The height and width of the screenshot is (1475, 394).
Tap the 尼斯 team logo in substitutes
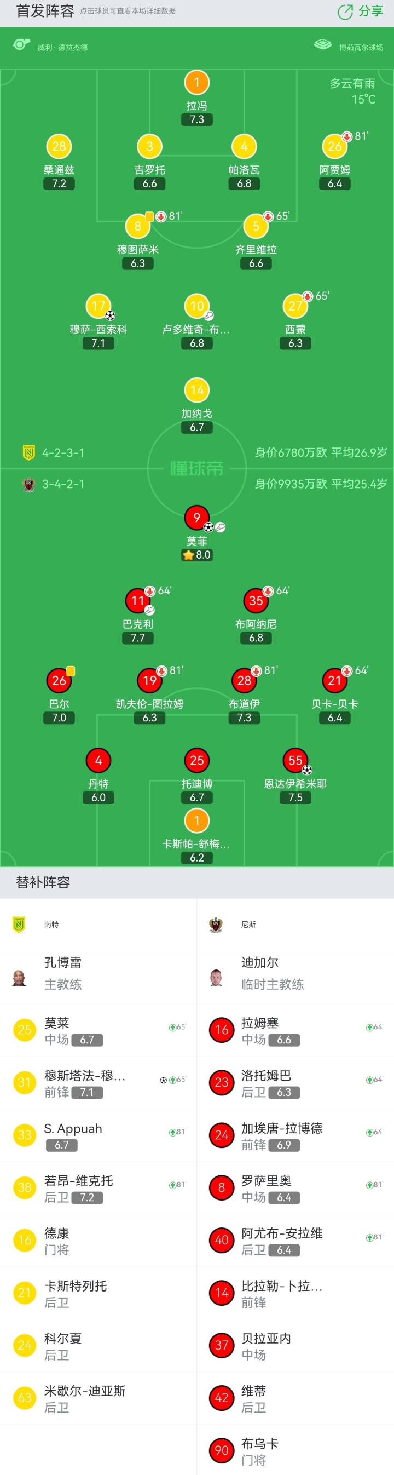click(x=216, y=924)
